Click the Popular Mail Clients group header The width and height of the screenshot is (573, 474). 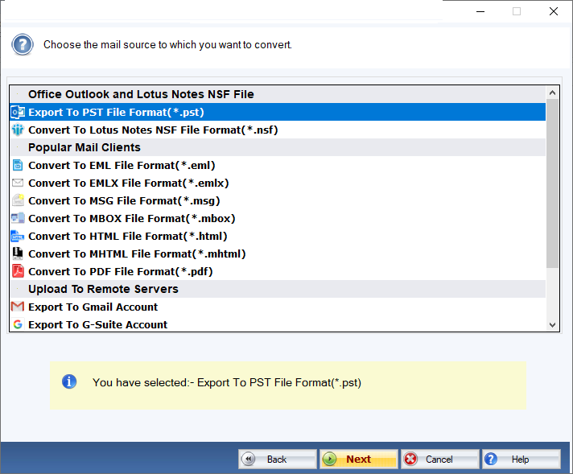tap(278, 147)
